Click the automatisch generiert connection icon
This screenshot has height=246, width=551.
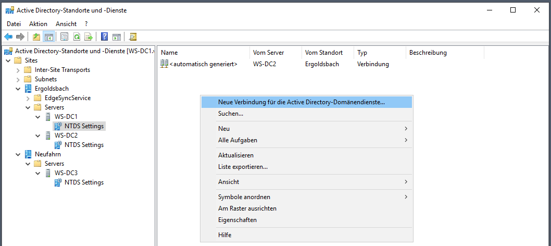pyautogui.click(x=164, y=64)
